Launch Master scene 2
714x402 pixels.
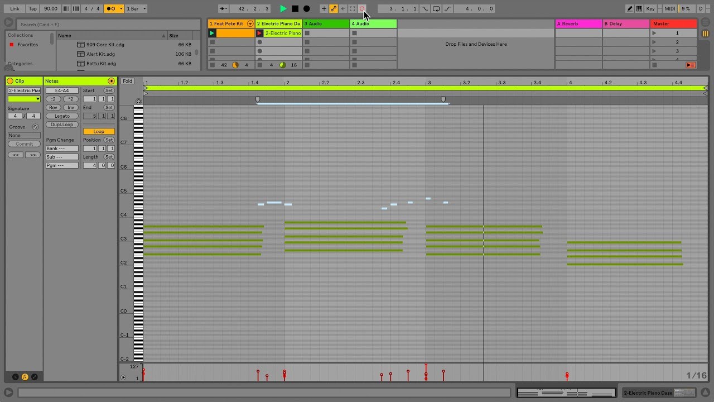tap(655, 42)
